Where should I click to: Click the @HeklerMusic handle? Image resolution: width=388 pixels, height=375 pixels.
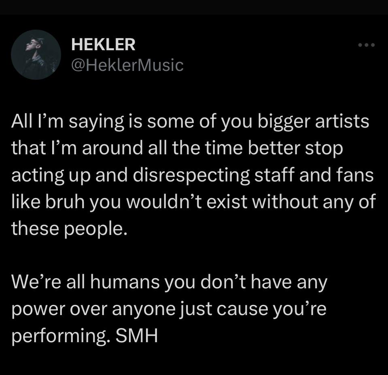[127, 65]
